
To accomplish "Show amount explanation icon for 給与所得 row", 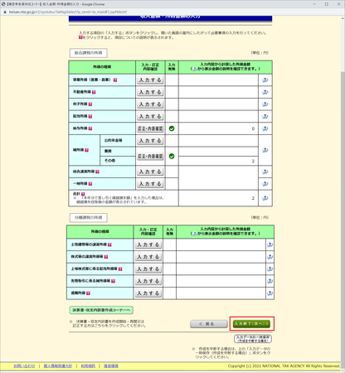I will [265, 128].
